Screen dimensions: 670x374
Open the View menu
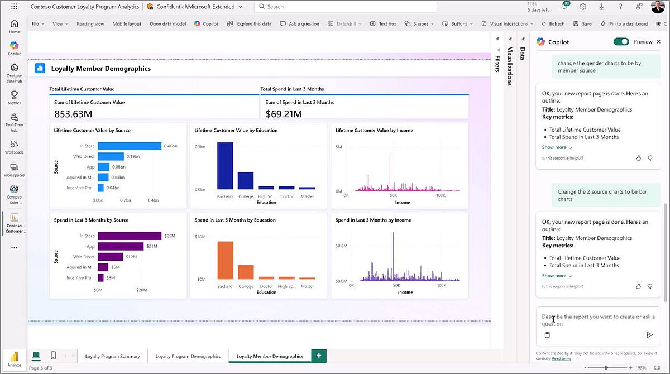click(x=60, y=24)
